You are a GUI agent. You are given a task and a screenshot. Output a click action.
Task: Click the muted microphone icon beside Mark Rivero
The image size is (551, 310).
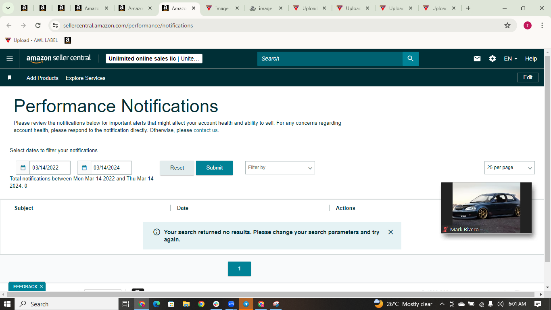point(445,229)
